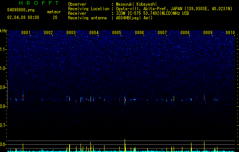239x152 pixels.
Task: Select the A504HB(yagi 4el) antenna text
Action: (x=134, y=18)
